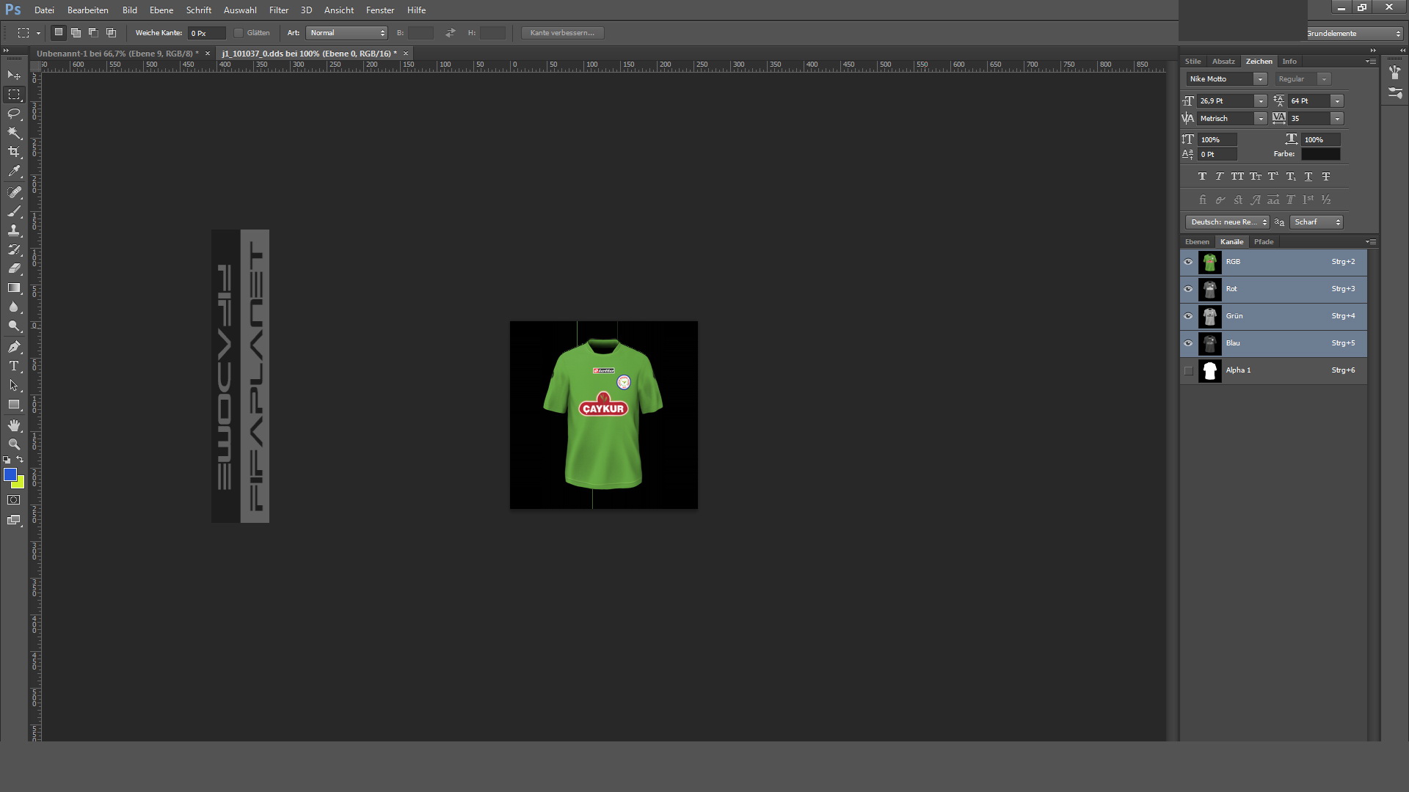Open the 26,9 Pt font size dropdown

(x=1260, y=101)
